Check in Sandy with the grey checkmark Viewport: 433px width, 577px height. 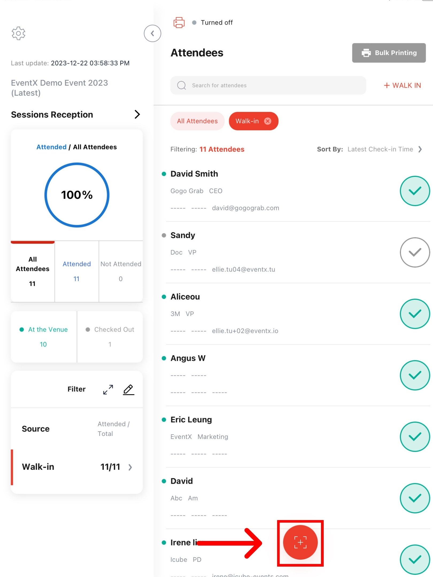tap(415, 252)
